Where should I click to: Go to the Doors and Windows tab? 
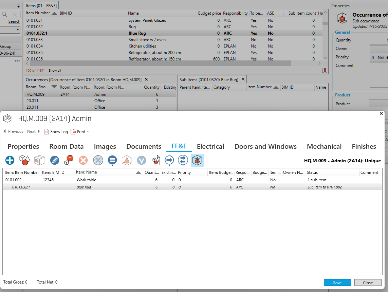[265, 147]
